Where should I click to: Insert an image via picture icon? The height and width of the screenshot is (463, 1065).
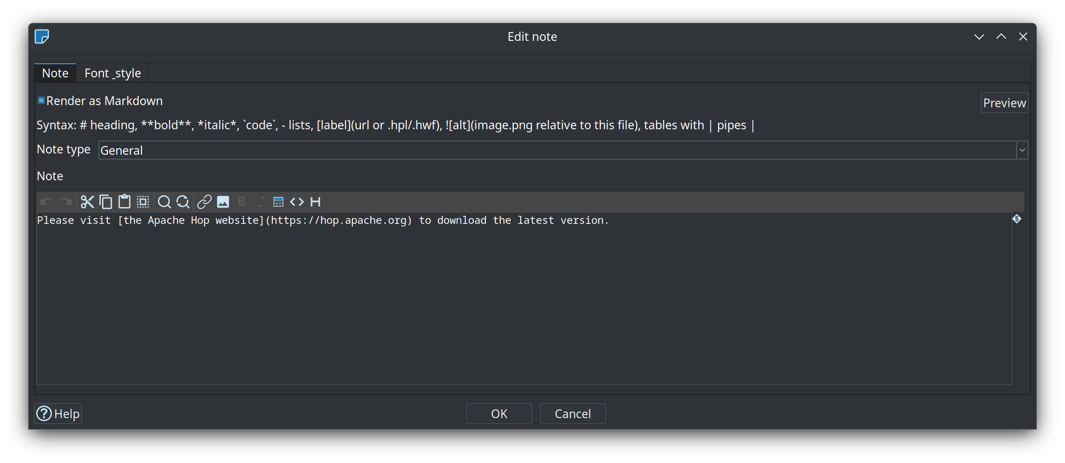point(223,202)
